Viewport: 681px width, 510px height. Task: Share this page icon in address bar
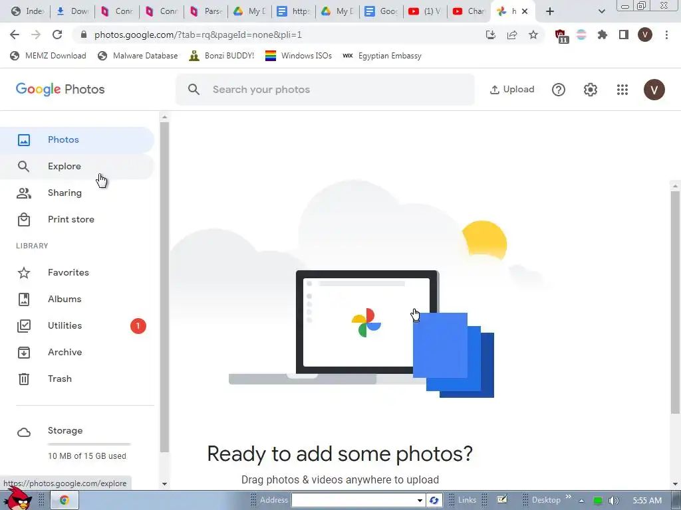[x=512, y=35]
